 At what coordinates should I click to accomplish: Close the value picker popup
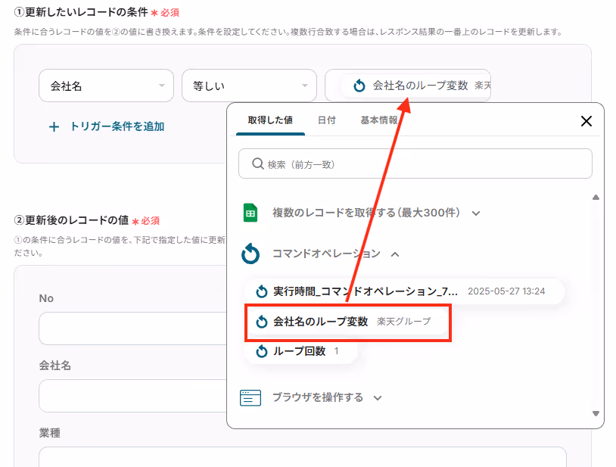pyautogui.click(x=586, y=121)
